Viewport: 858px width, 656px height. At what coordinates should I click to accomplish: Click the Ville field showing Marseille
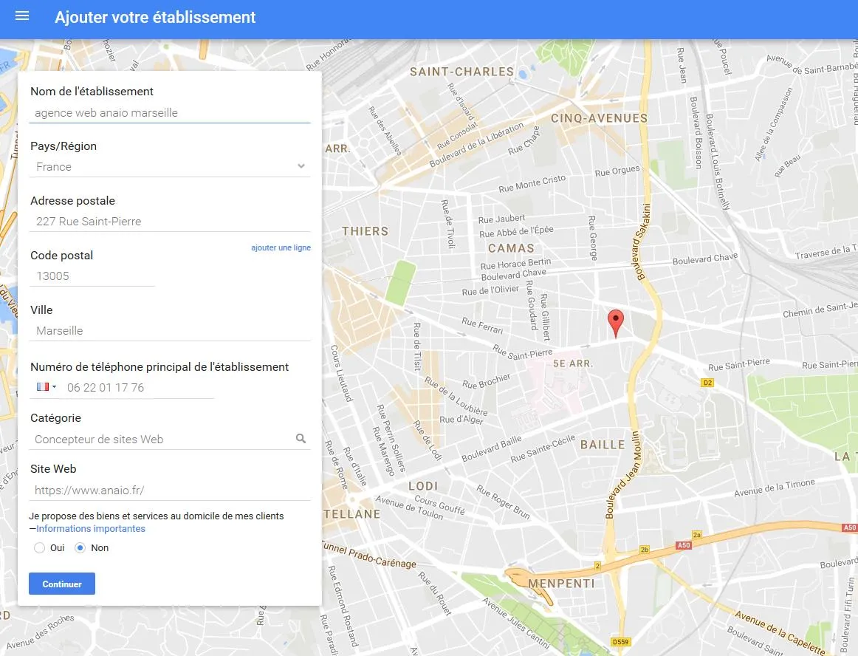170,330
